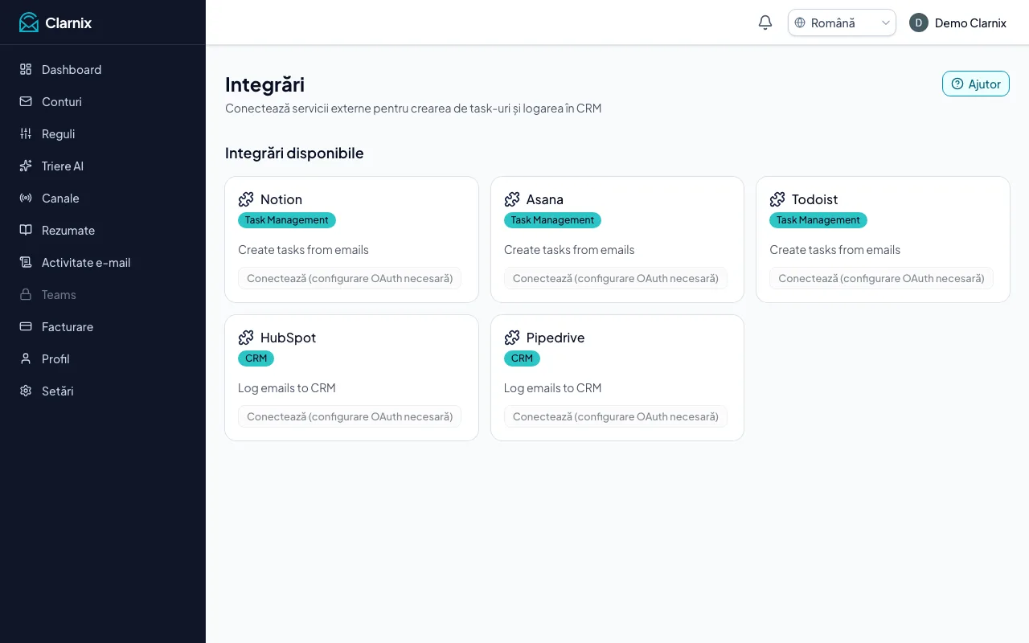The image size is (1029, 643).
Task: Click the HubSpot puzzle piece icon
Action: point(246,338)
